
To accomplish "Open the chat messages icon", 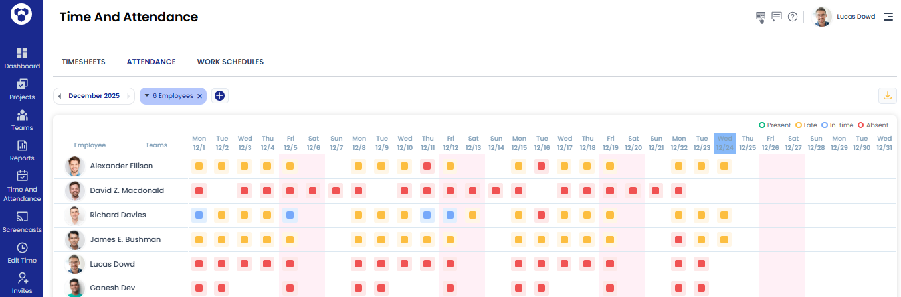I will pyautogui.click(x=776, y=17).
